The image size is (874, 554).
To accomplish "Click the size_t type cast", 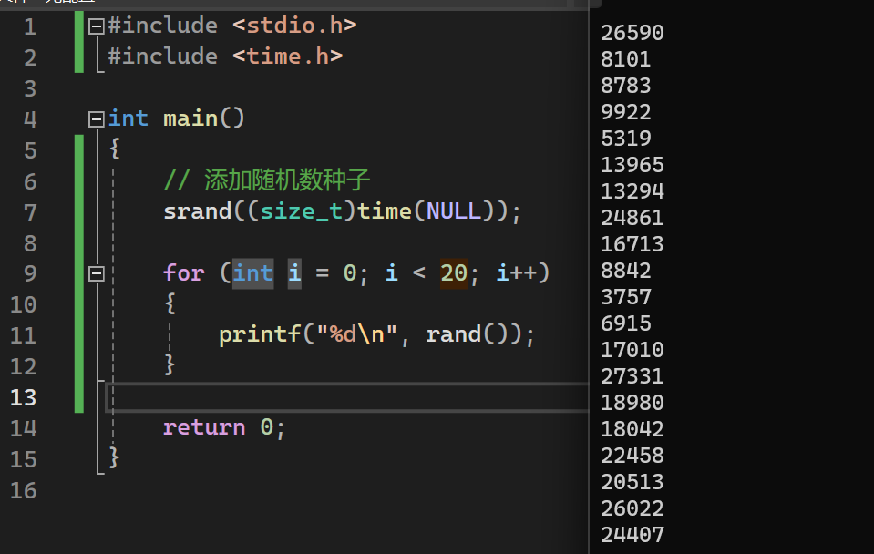I will click(x=301, y=212).
